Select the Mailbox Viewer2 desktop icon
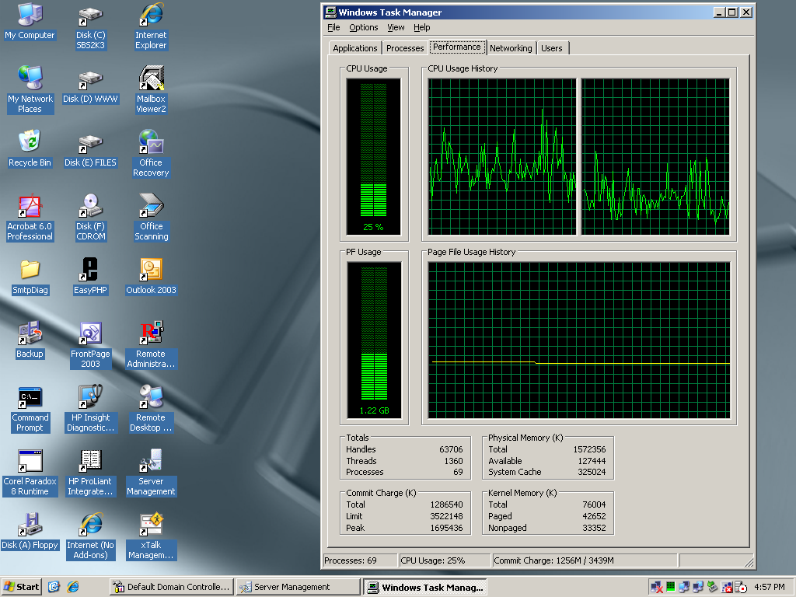796x597 pixels. pyautogui.click(x=151, y=90)
